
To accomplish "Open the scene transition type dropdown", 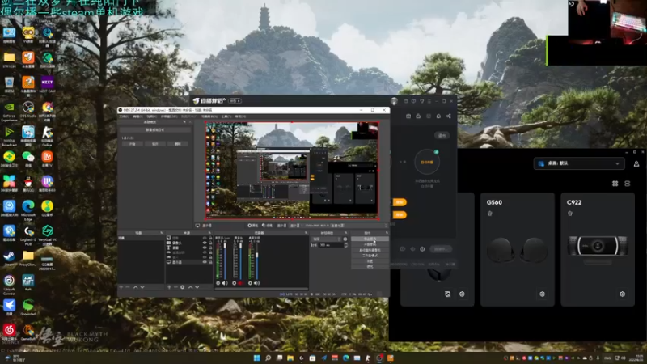I will 326,239.
